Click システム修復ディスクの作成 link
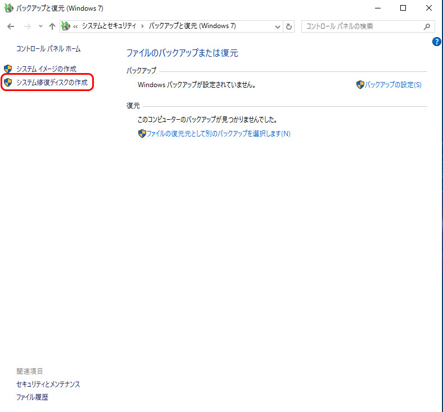Viewport: 443px width, 412px height. [52, 83]
